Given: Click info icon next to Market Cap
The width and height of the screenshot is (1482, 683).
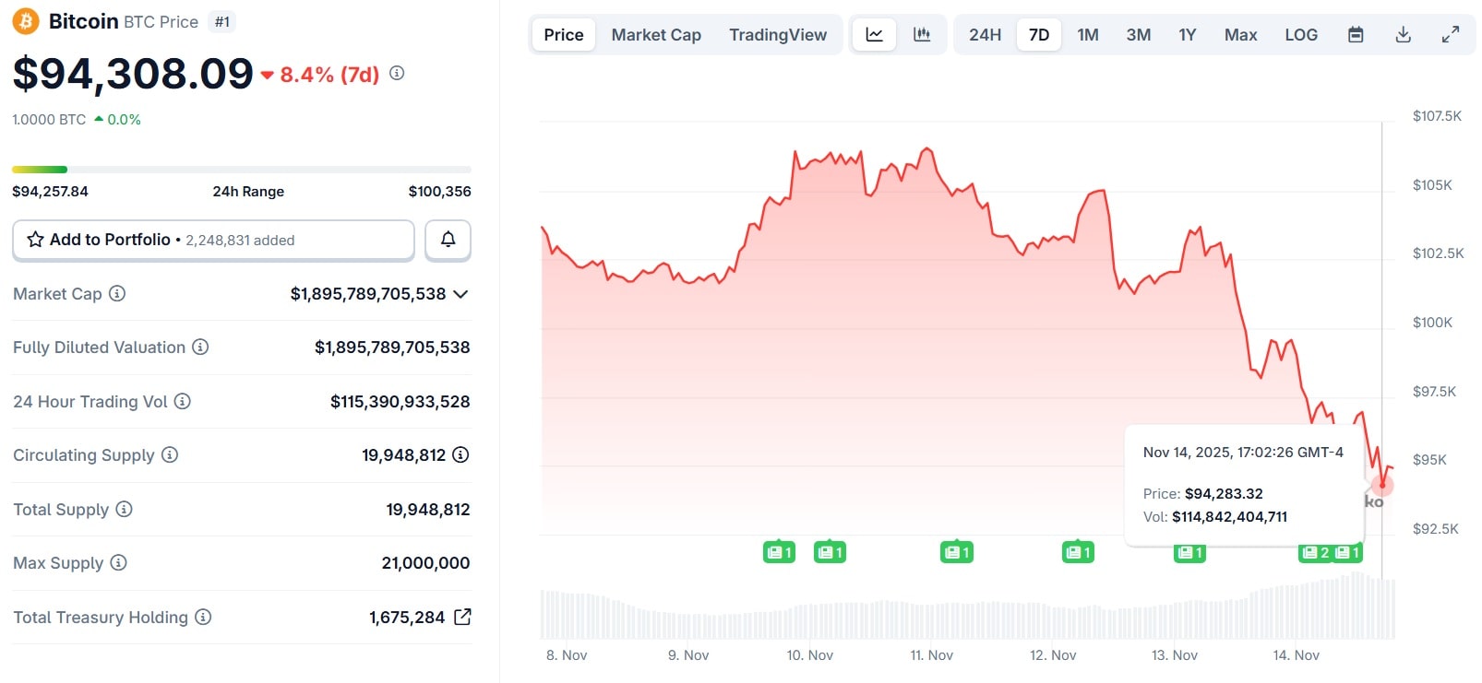Looking at the screenshot, I should coord(117,293).
